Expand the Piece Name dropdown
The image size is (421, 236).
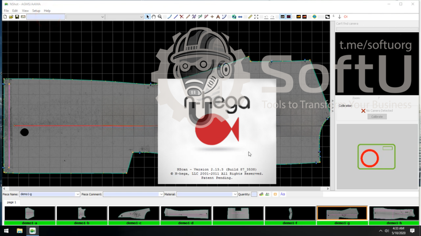click(x=78, y=194)
